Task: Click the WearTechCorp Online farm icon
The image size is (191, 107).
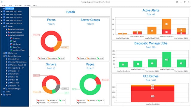Action: (4, 11)
